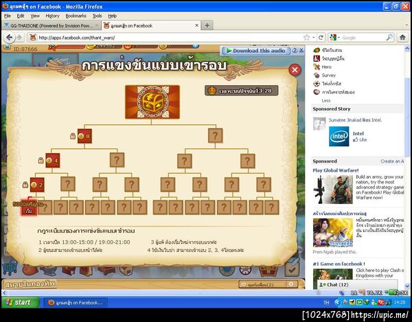The width and height of the screenshot is (412, 322).
Task: Click the checkmark icon at game bottom right
Action: click(293, 269)
